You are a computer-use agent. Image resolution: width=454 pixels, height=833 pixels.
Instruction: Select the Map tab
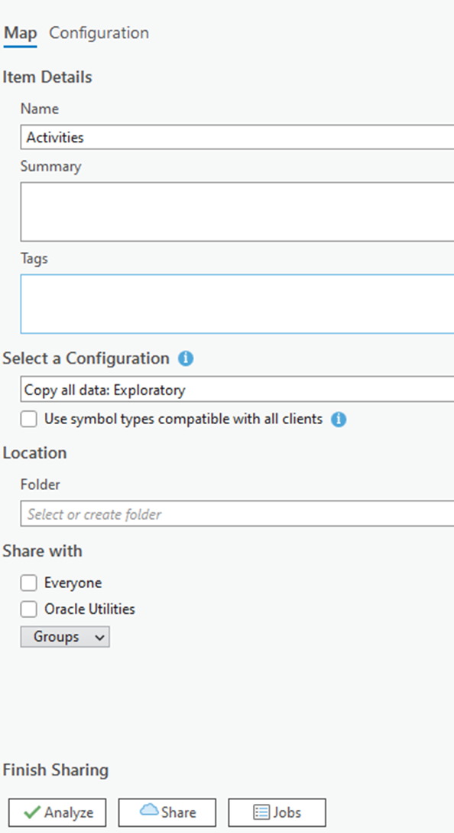tap(21, 33)
